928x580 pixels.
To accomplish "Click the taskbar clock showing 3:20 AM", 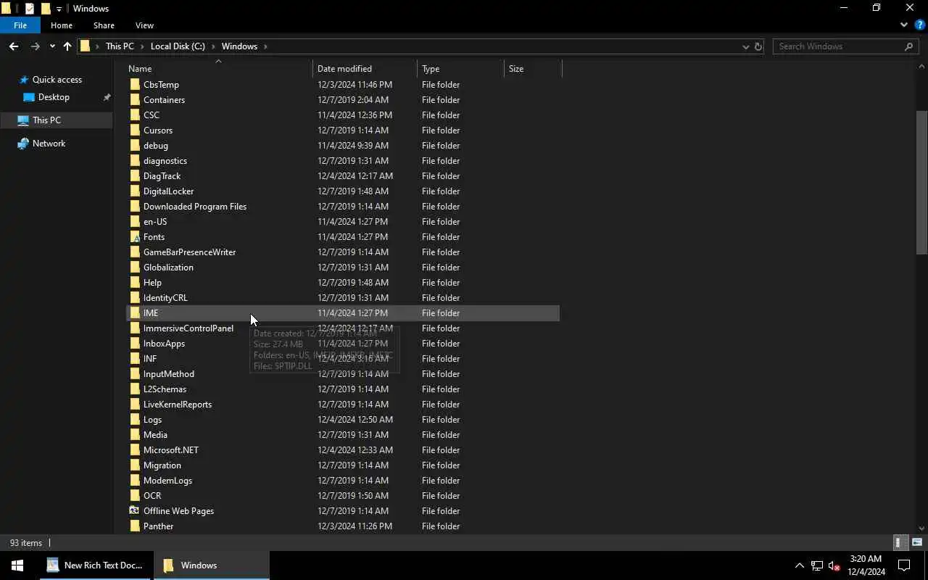I will 866,565.
